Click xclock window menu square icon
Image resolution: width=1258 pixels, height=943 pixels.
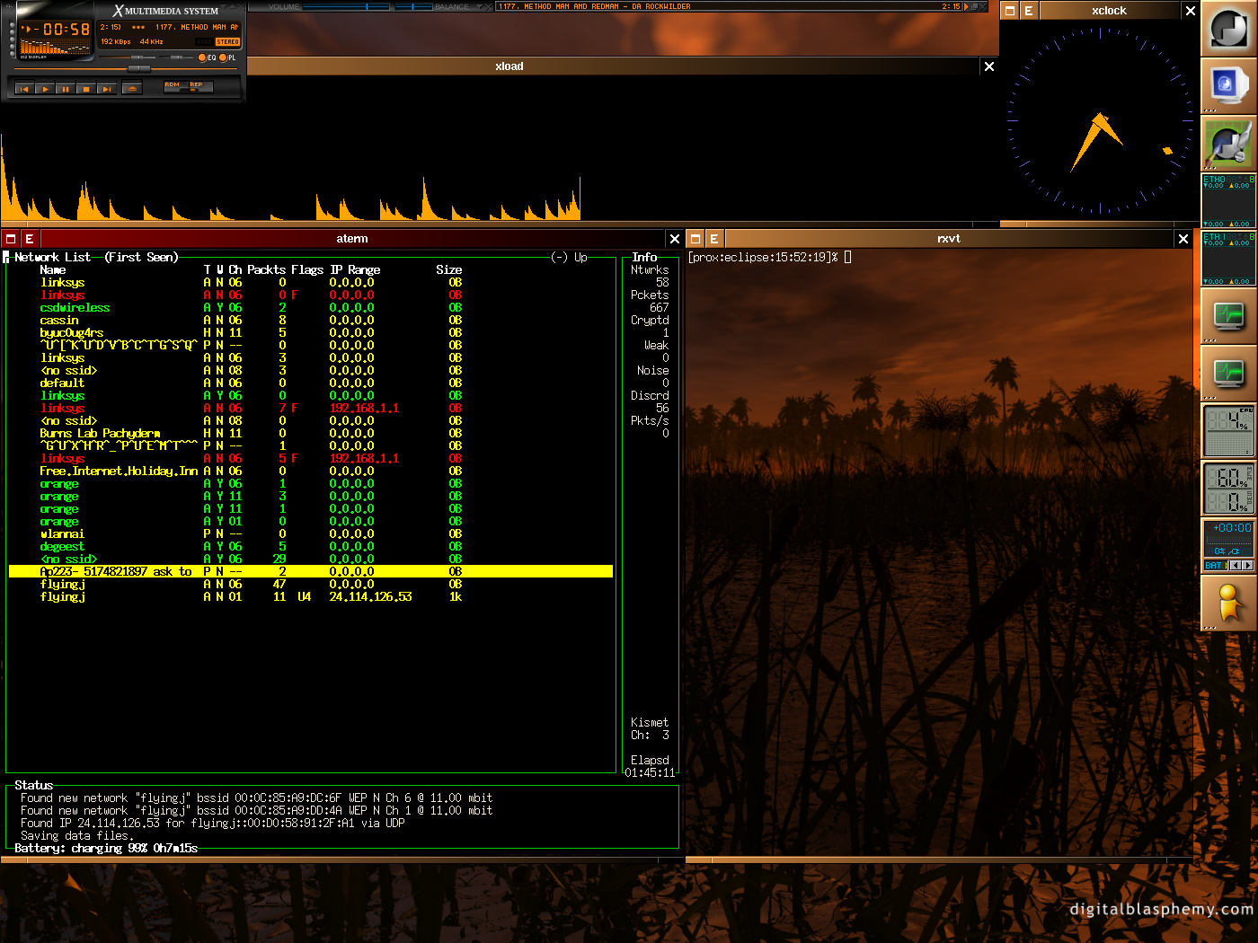tap(1010, 11)
